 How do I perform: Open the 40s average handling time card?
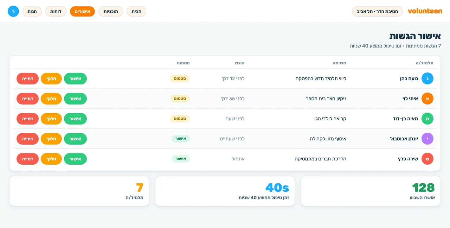[x=225, y=191]
